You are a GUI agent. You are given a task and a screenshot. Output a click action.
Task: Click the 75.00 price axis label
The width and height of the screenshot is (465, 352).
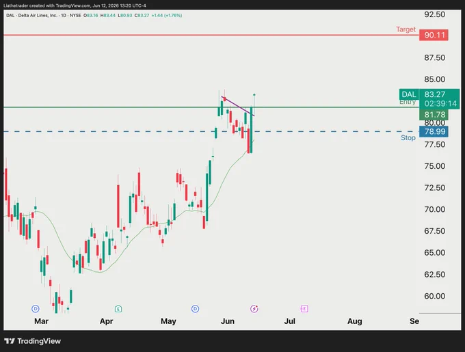(434, 166)
